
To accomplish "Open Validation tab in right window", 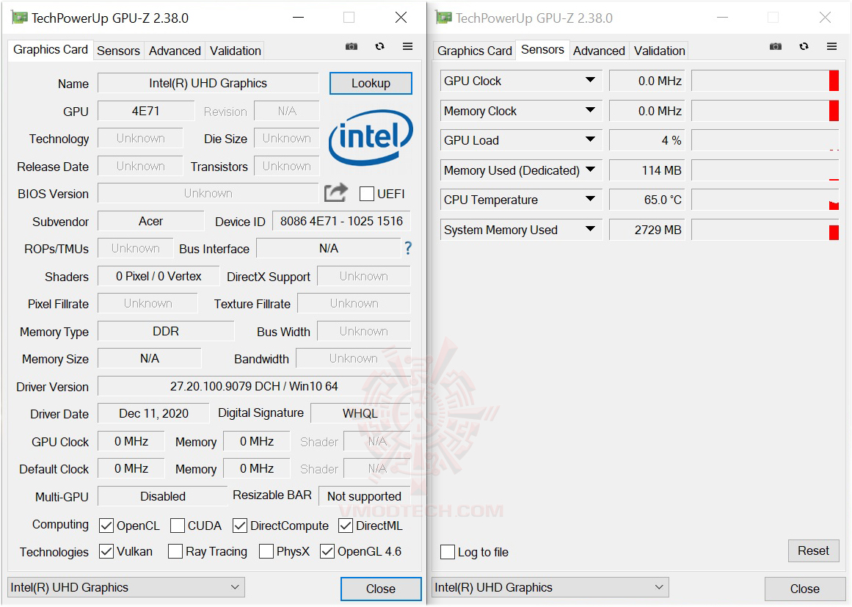I will click(x=659, y=51).
